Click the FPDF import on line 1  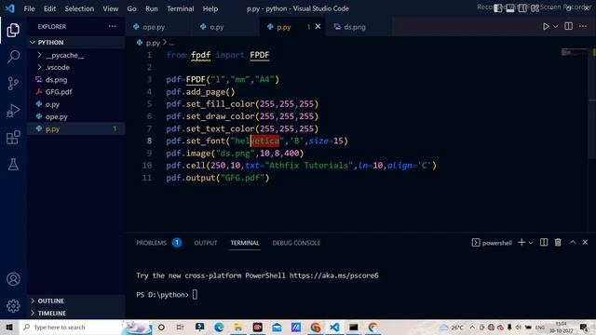click(260, 55)
